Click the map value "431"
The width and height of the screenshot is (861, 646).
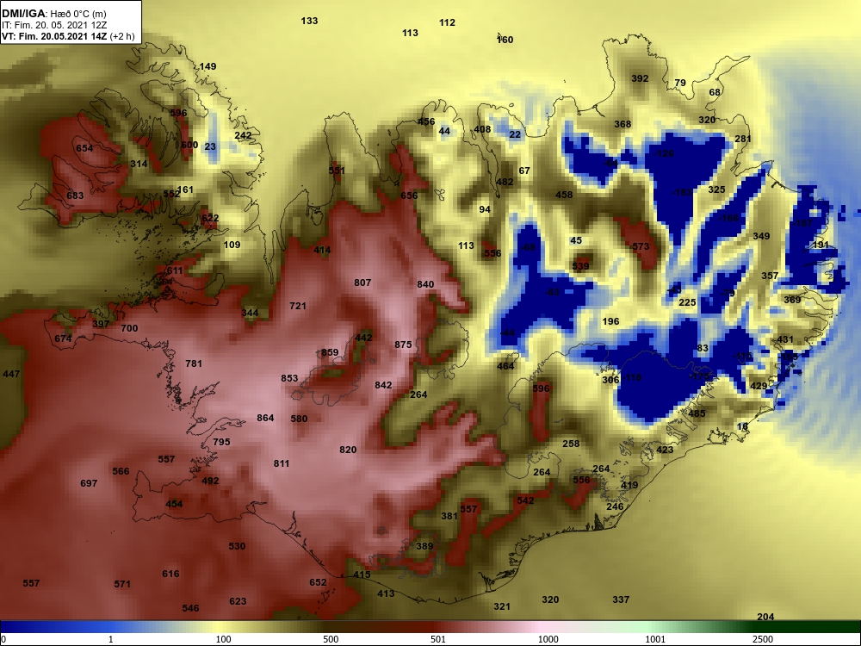(785, 340)
